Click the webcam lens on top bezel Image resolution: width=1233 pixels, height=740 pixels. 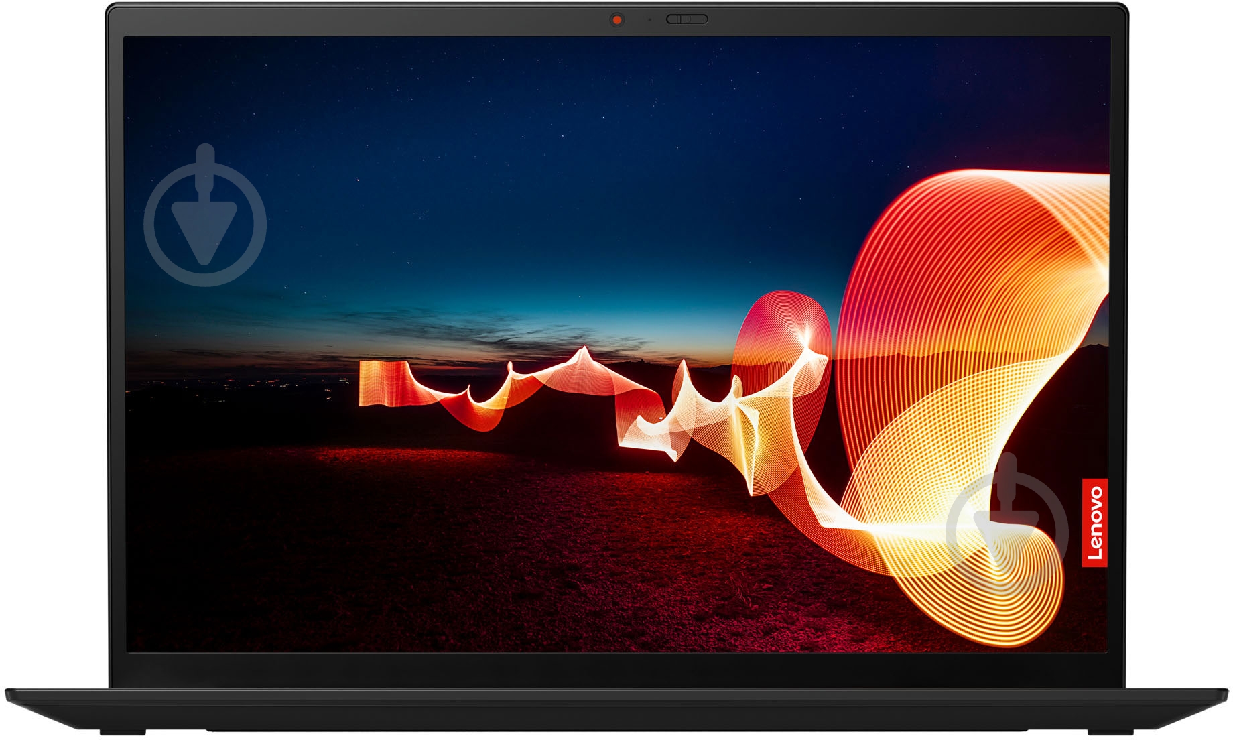coord(616,20)
